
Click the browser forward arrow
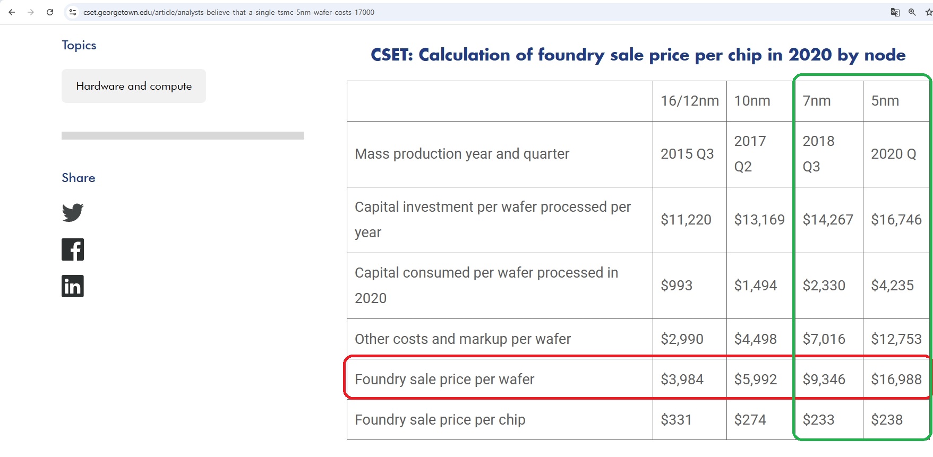click(x=31, y=12)
